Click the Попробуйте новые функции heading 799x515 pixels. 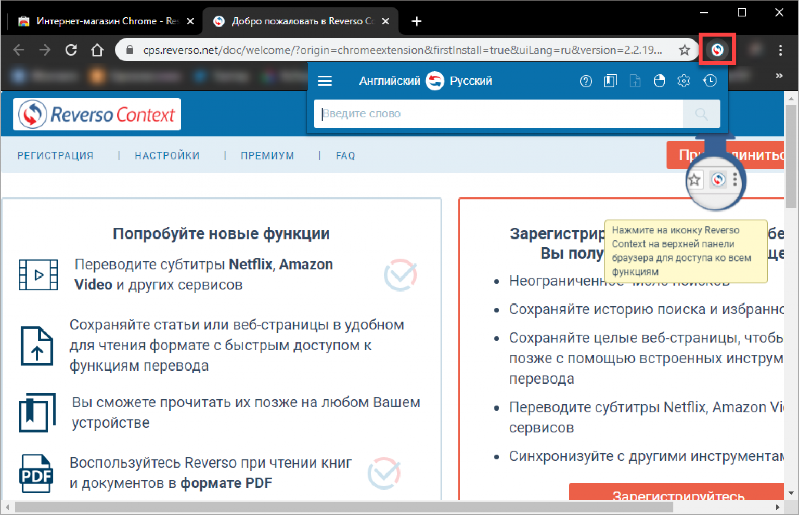[x=221, y=233]
